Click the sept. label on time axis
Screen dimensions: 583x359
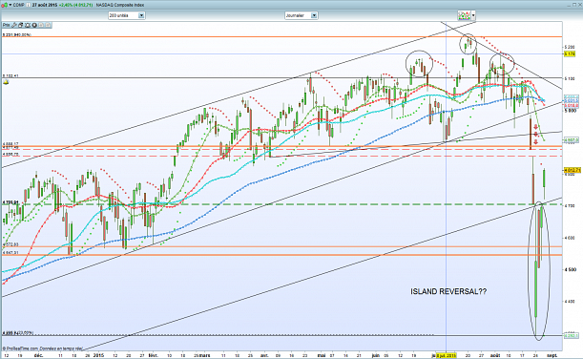point(552,355)
